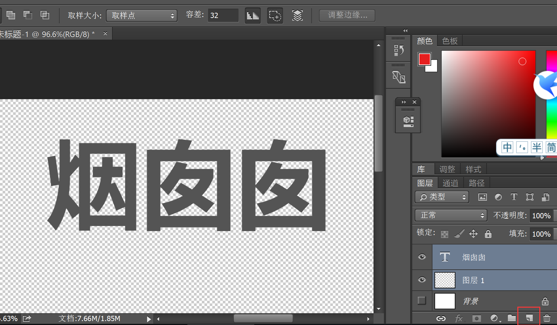The width and height of the screenshot is (557, 325).
Task: Toggle lock transparent pixels icon
Action: [x=444, y=234]
